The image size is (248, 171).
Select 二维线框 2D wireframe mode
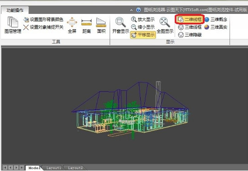click(x=190, y=19)
